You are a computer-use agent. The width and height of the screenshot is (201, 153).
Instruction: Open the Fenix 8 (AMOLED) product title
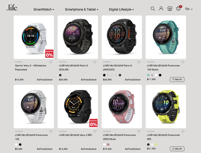(x=117, y=67)
